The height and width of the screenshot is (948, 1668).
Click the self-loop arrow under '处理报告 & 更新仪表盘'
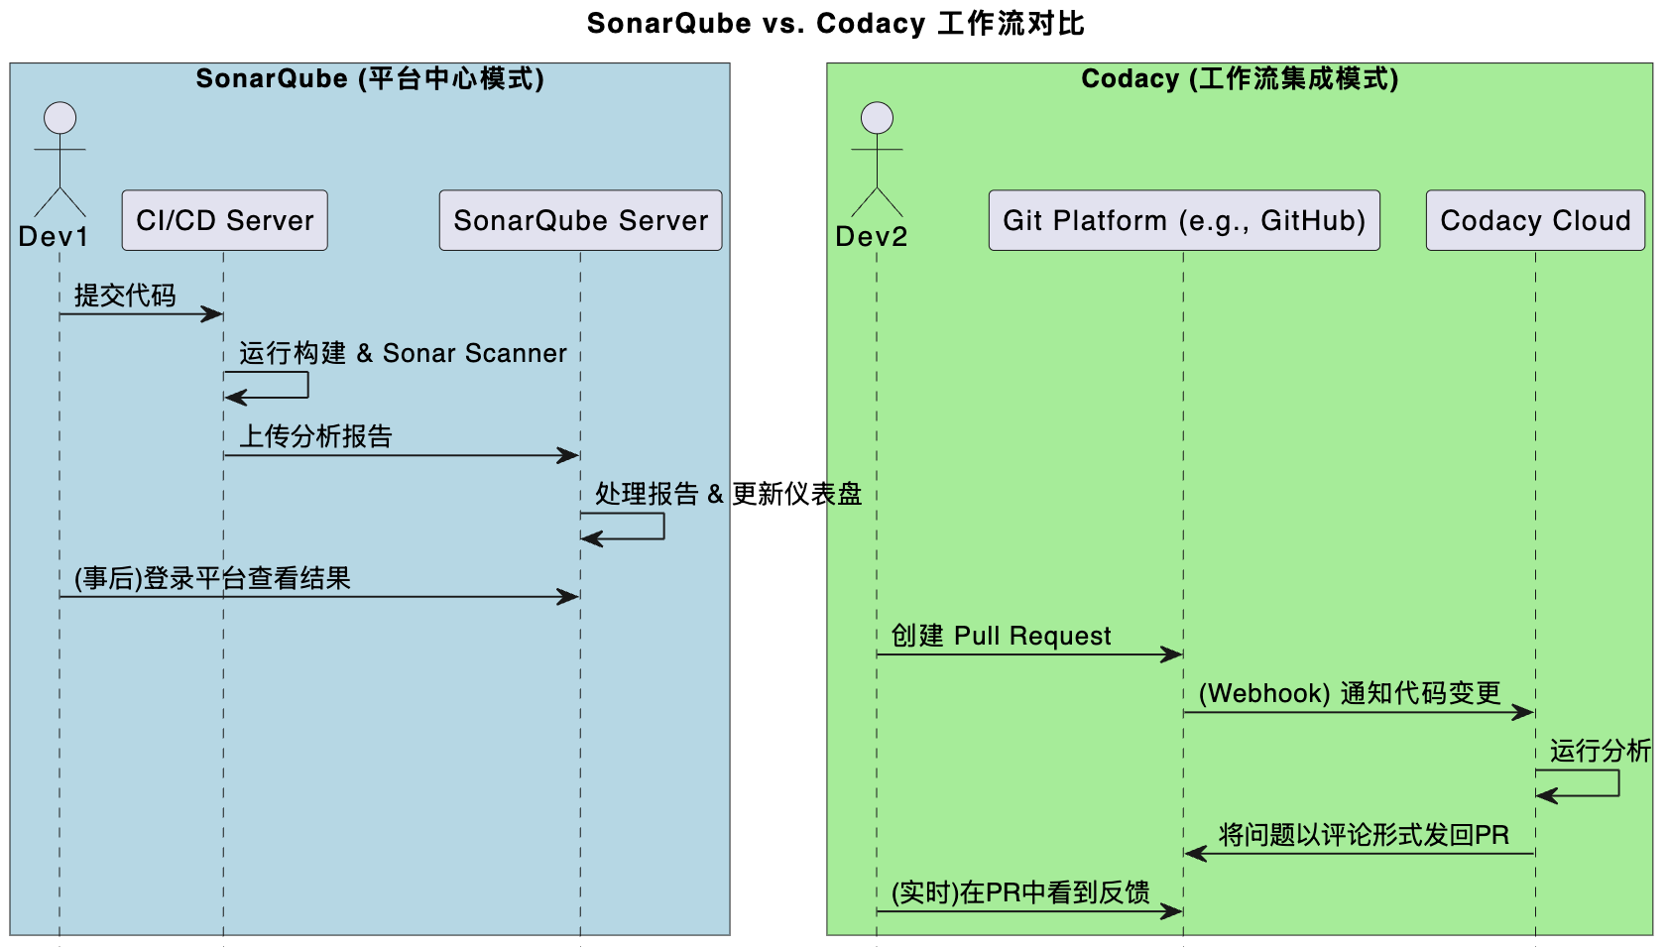tap(622, 526)
